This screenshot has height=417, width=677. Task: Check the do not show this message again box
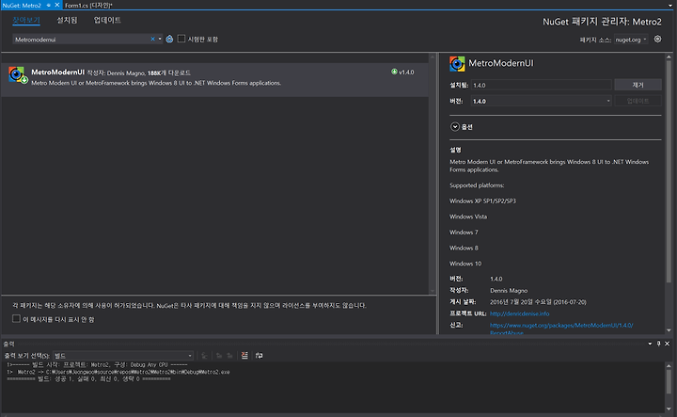[x=16, y=319]
